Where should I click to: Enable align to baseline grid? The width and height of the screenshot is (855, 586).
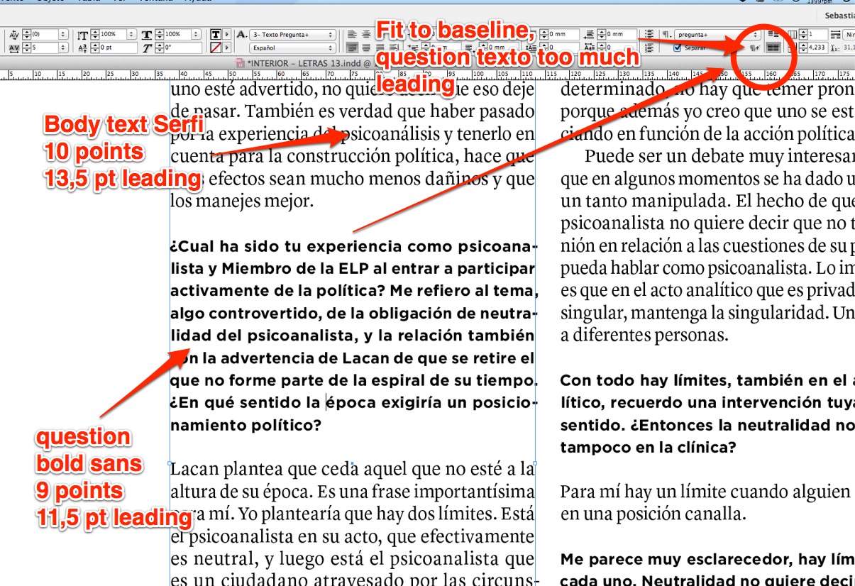click(773, 48)
